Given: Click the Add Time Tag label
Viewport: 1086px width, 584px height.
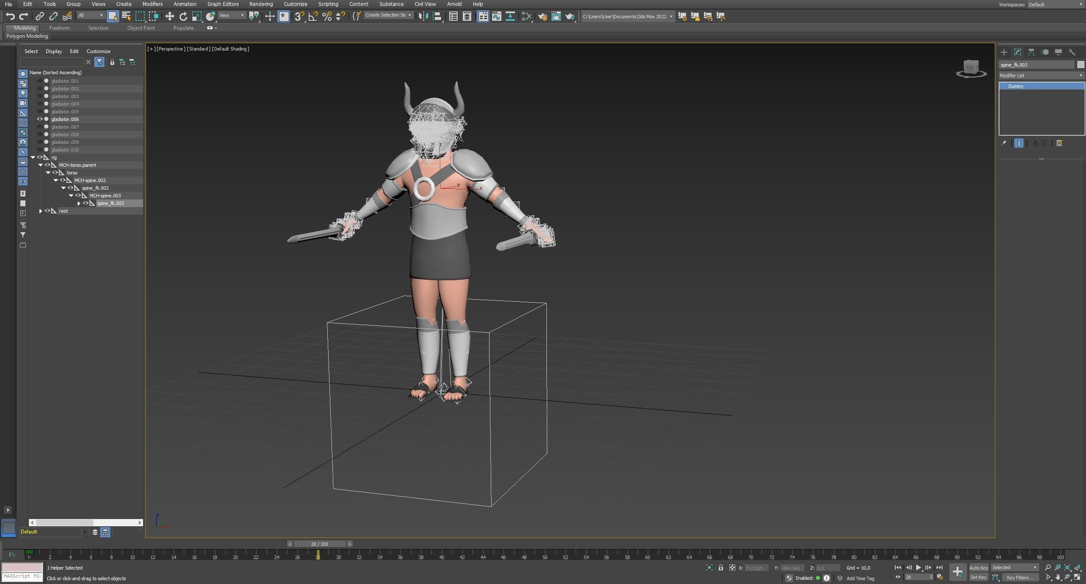Looking at the screenshot, I should coord(860,578).
